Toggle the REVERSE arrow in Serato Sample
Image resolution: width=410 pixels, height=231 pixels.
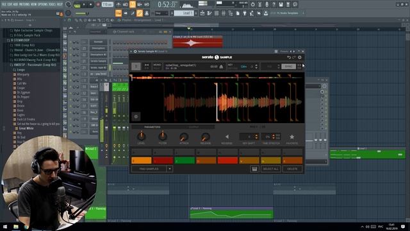[227, 137]
